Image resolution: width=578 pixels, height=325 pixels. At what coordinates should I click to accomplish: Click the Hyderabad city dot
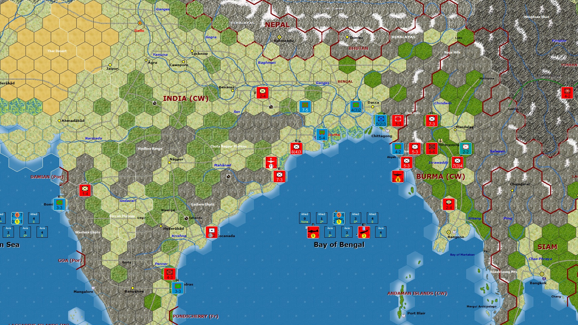[161, 226]
